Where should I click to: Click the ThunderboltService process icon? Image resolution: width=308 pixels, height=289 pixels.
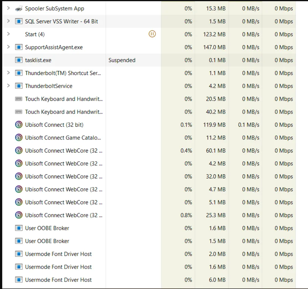point(19,86)
